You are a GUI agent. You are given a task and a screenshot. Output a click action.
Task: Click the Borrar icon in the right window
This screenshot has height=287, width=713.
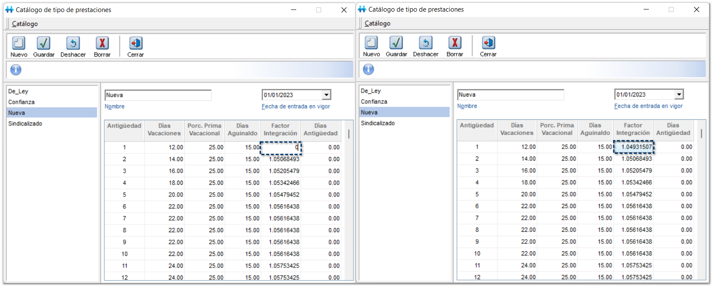point(455,43)
